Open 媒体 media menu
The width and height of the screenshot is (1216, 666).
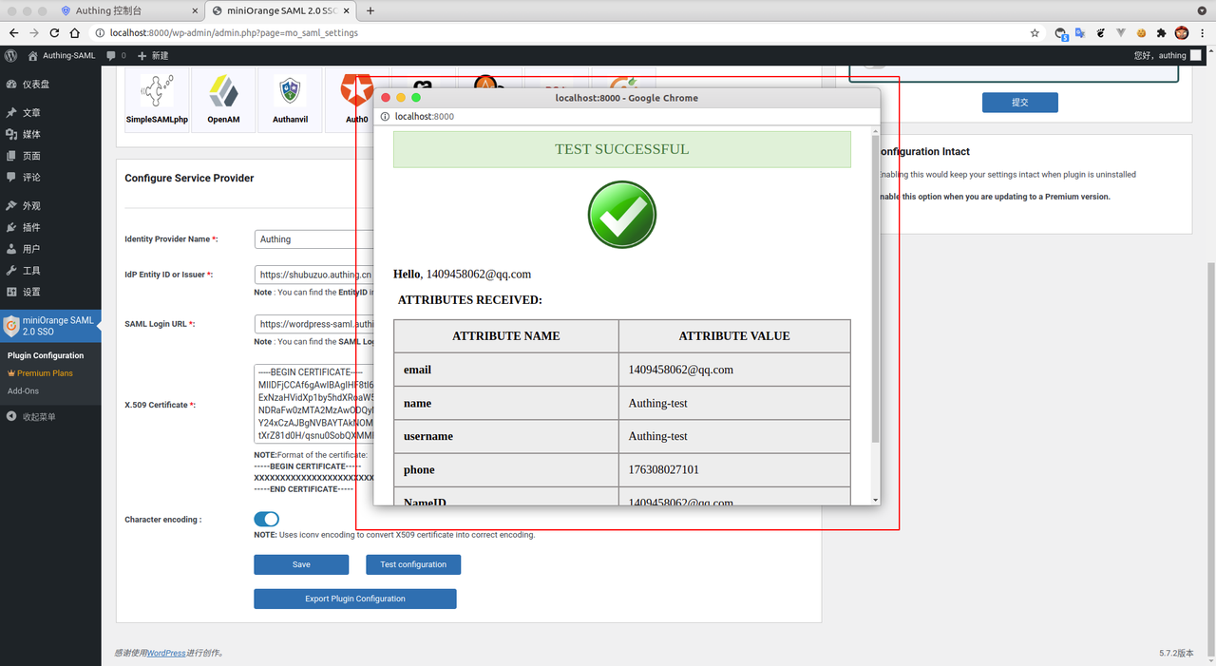click(x=50, y=134)
